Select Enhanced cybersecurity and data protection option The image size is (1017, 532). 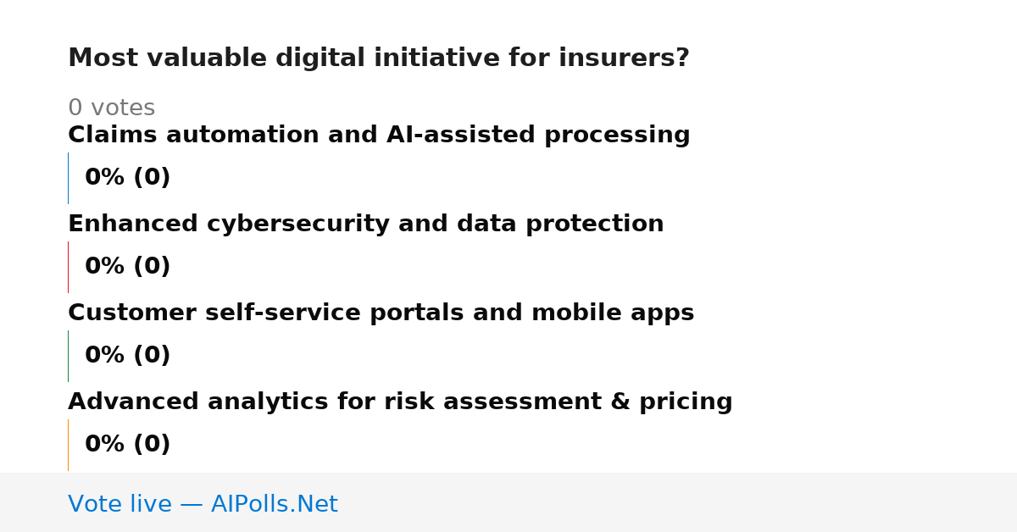[x=365, y=224]
